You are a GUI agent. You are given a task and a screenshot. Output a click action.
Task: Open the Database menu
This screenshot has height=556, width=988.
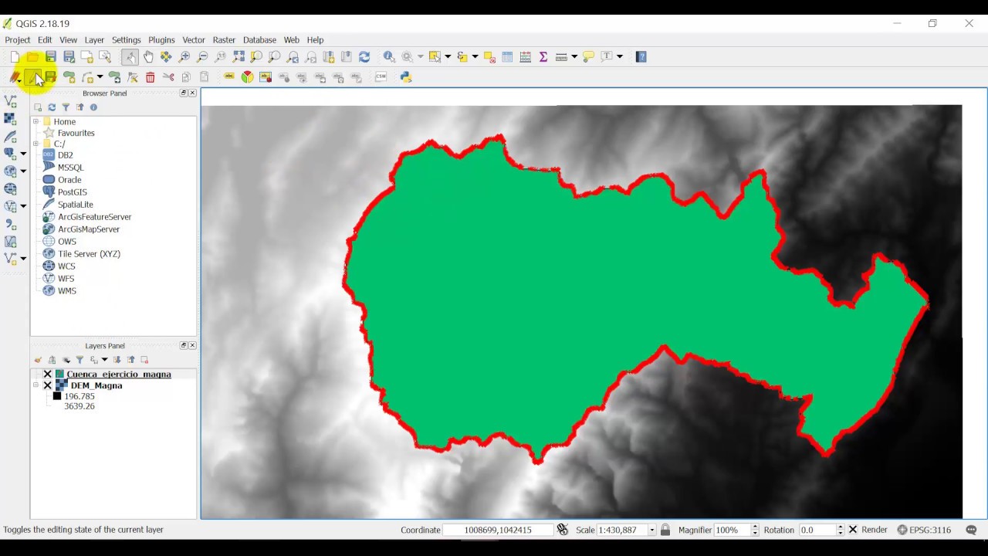pos(259,40)
